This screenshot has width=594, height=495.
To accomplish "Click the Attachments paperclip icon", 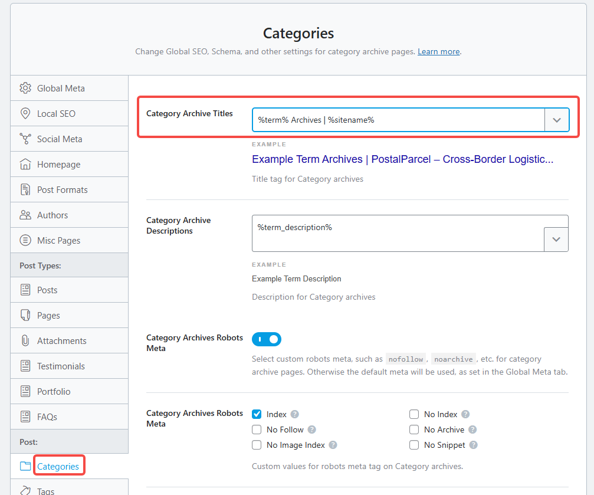I will click(x=25, y=340).
